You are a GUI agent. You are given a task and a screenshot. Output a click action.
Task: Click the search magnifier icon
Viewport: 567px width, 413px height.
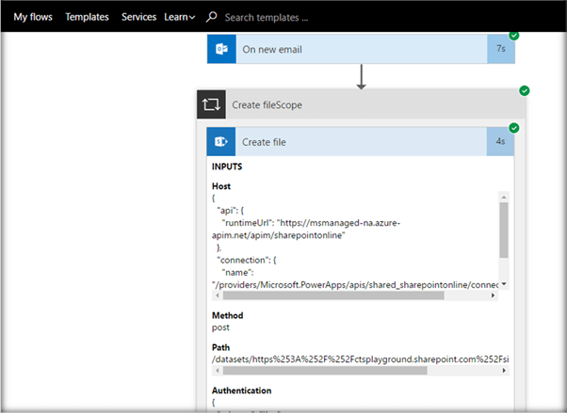212,17
